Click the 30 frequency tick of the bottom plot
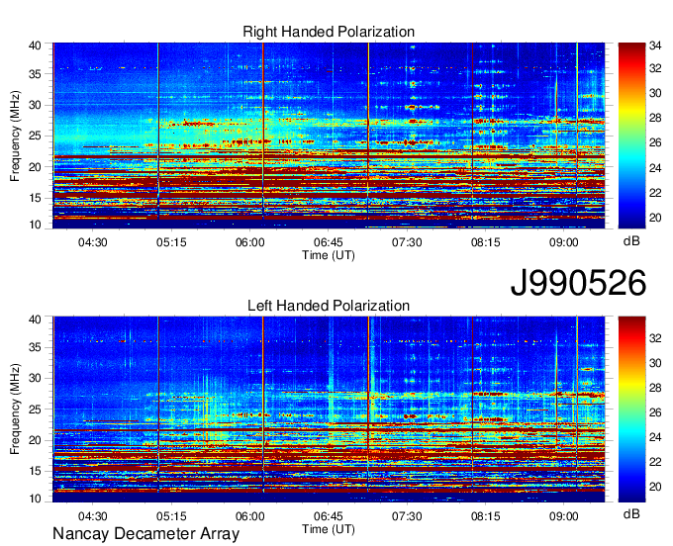The image size is (673, 546). click(x=36, y=378)
